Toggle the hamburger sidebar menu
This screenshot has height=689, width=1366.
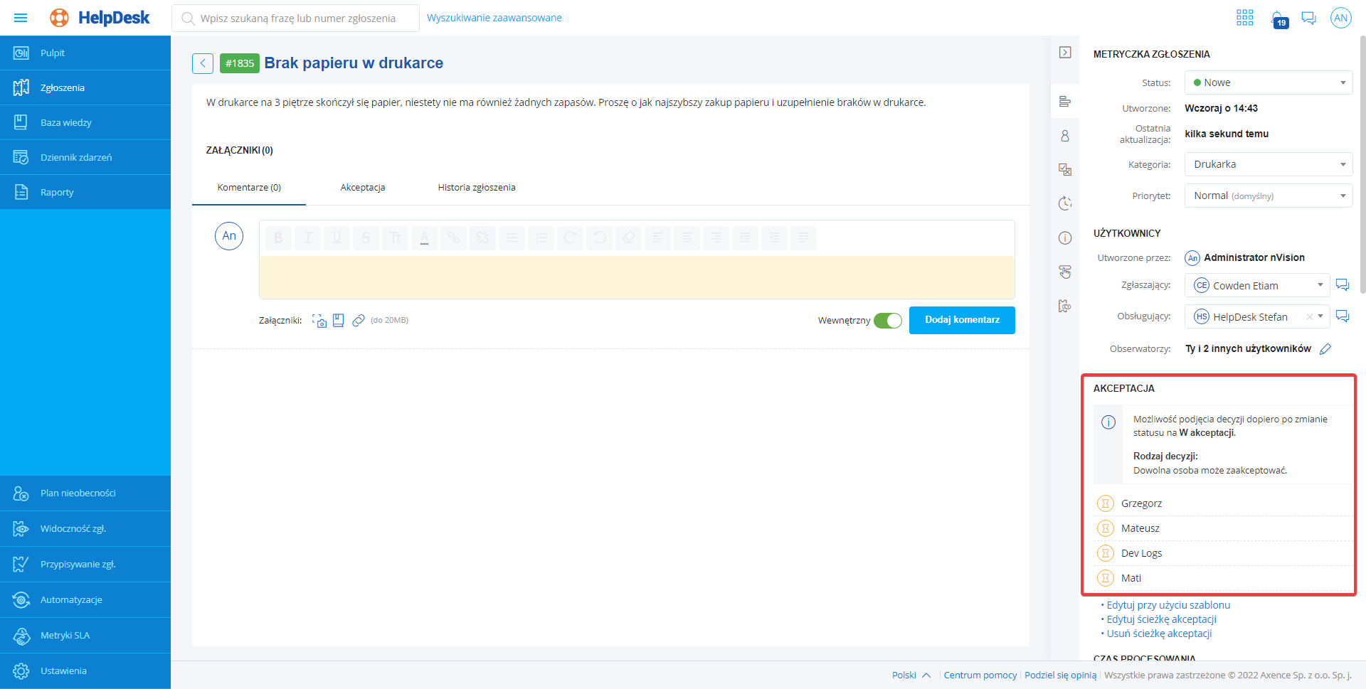(21, 18)
